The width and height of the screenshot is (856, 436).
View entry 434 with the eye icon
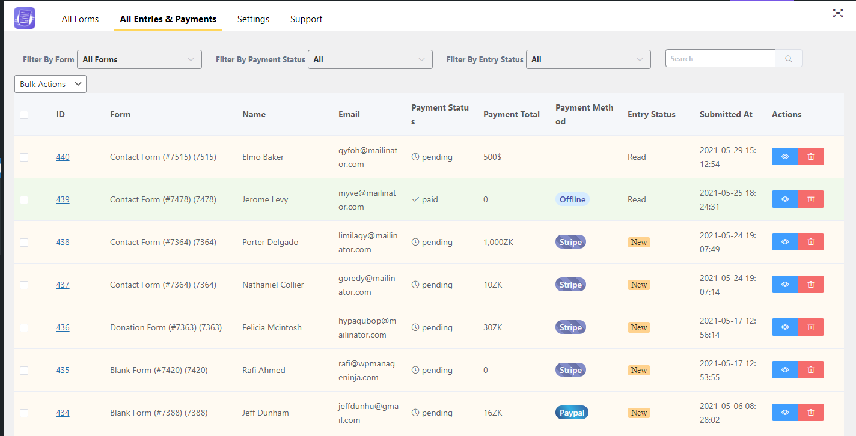(784, 412)
